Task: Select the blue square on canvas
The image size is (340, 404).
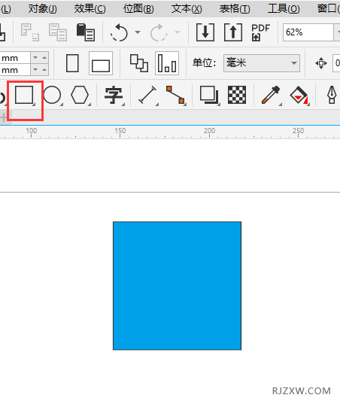Action: (177, 285)
